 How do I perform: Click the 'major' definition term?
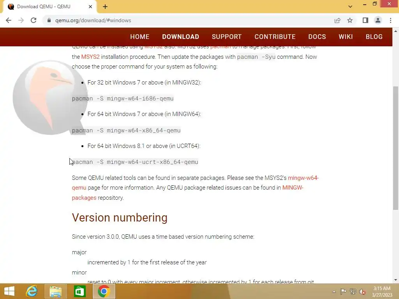coord(79,252)
